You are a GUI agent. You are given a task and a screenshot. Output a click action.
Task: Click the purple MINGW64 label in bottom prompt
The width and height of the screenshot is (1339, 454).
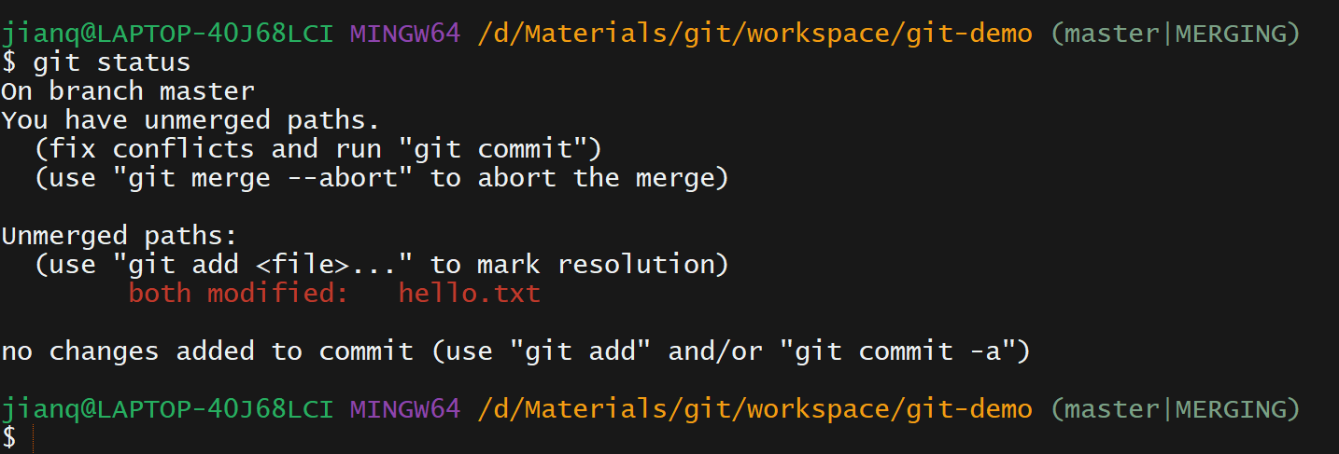click(405, 408)
